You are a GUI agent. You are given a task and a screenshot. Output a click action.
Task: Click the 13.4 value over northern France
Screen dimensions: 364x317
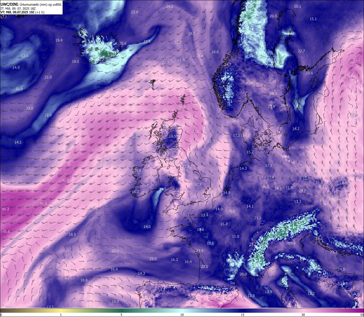(204, 215)
